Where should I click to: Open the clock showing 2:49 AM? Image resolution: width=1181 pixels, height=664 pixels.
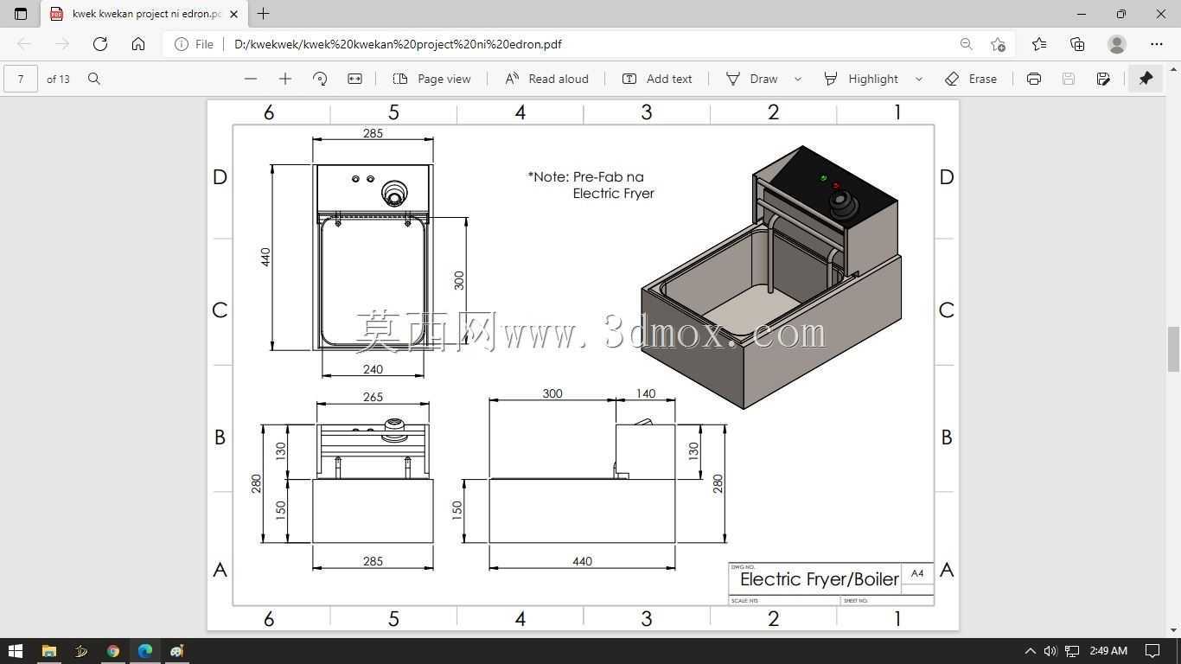click(x=1108, y=651)
